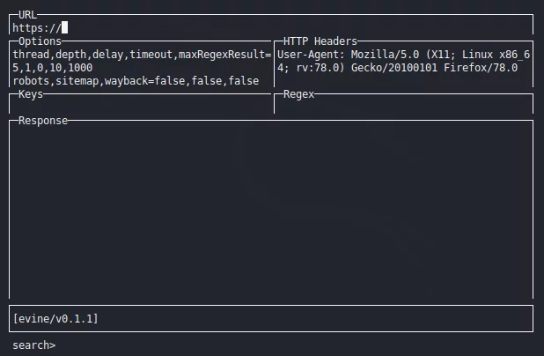
Task: Select the Options panel title
Action: 40,41
